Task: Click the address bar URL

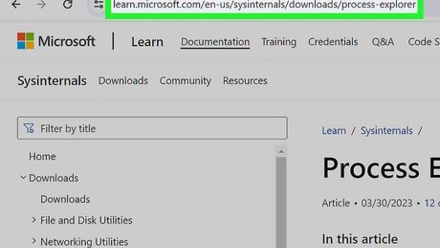Action: coord(264,6)
